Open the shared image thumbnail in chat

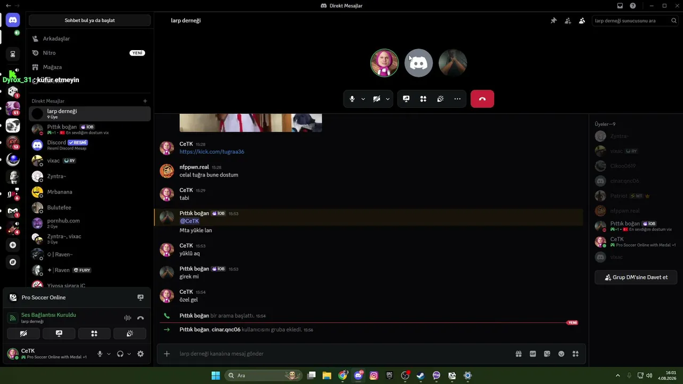251,123
